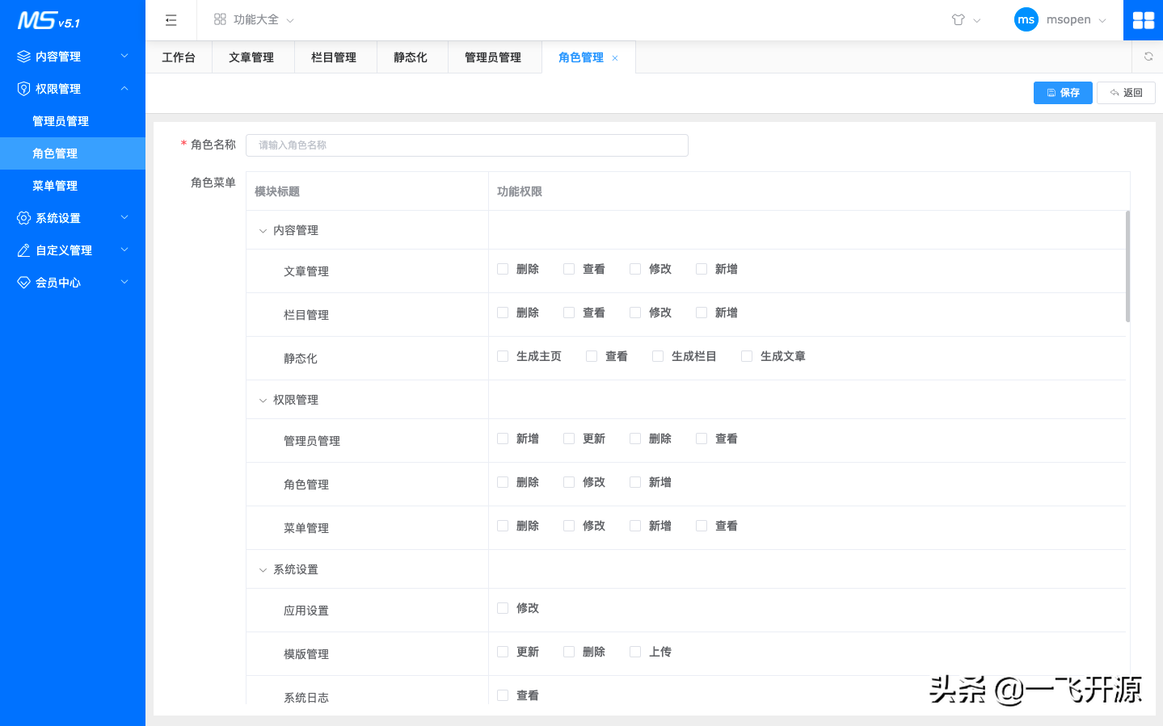
Task: Click the sidebar collapse icon
Action: pyautogui.click(x=171, y=19)
